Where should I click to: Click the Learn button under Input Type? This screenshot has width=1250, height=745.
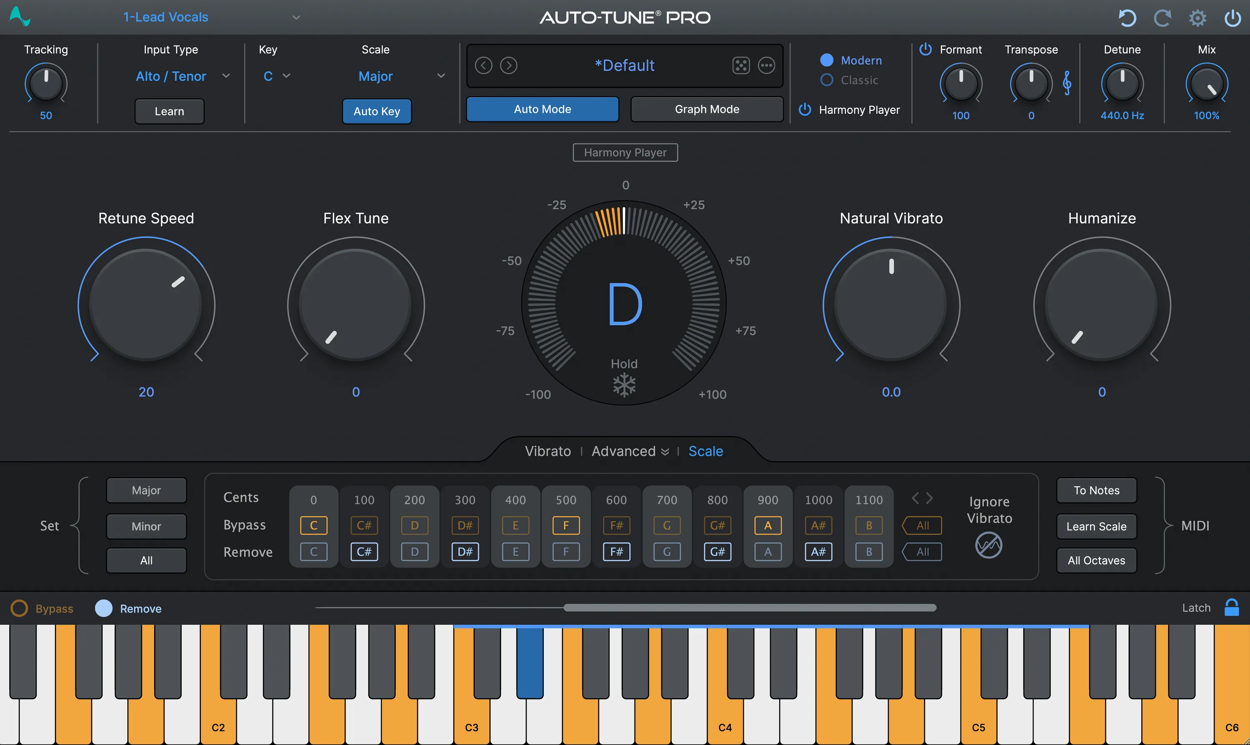click(x=169, y=111)
